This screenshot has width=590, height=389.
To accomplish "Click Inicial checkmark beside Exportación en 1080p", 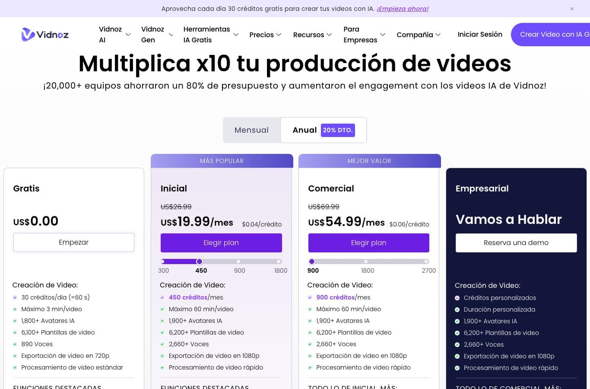I will (x=162, y=356).
